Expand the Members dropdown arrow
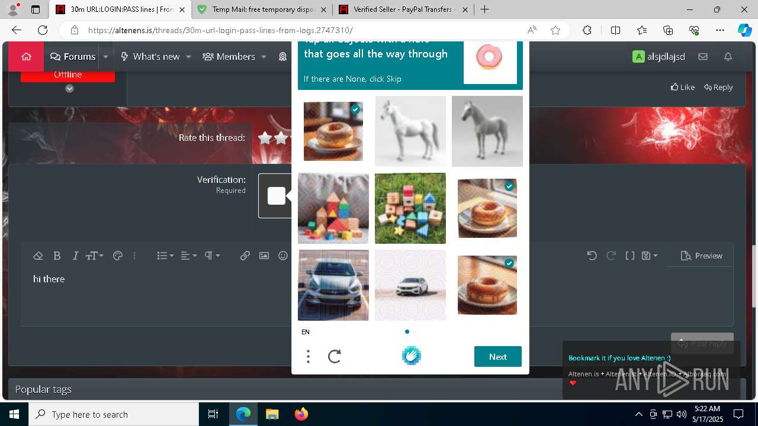This screenshot has height=426, width=758. point(264,57)
